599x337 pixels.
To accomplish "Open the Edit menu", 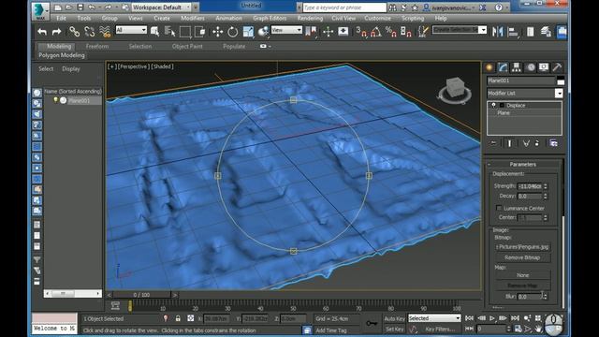I will pyautogui.click(x=61, y=18).
